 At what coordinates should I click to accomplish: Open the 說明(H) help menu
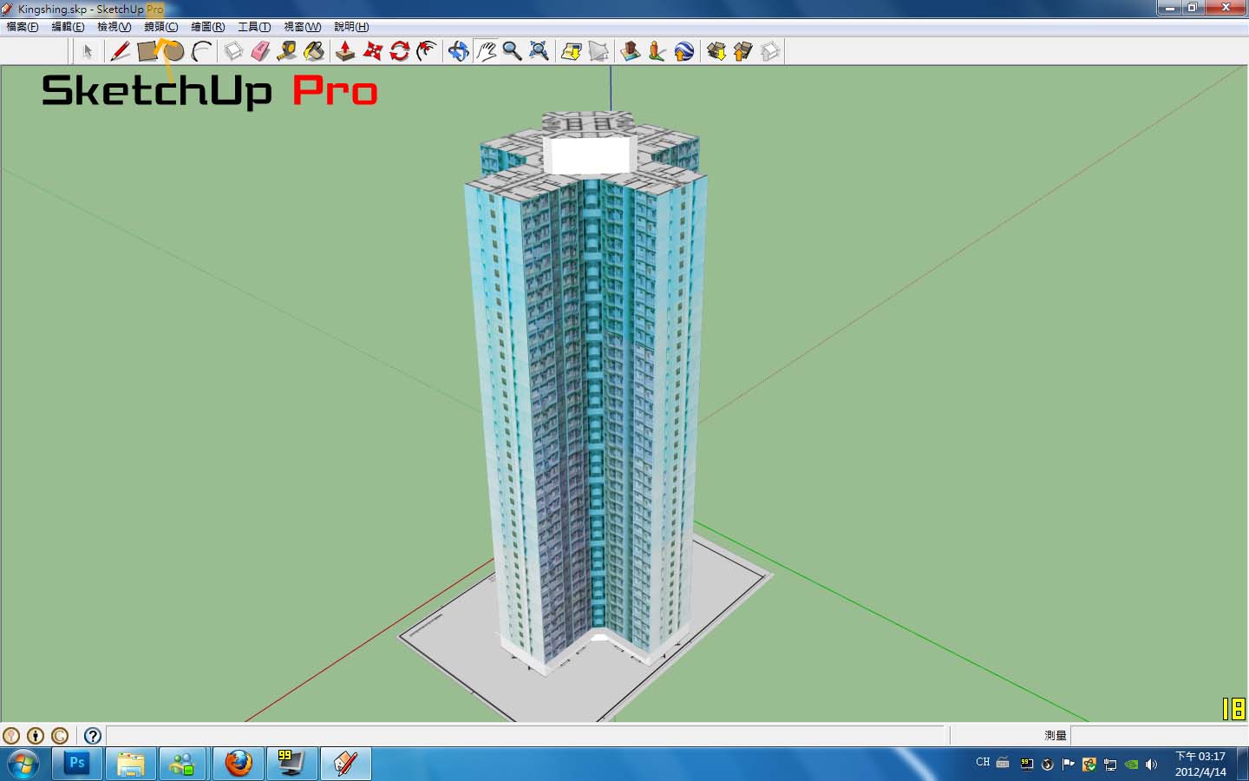(351, 27)
